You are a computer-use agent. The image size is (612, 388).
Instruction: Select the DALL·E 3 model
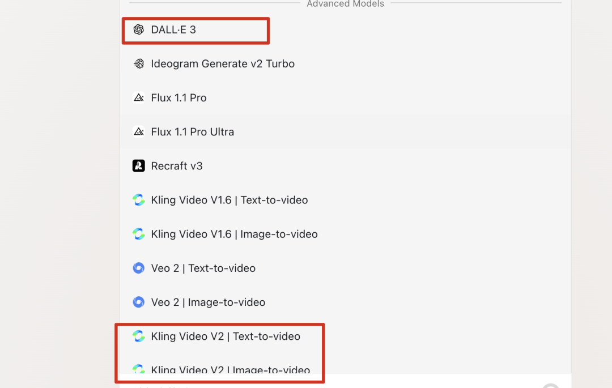(x=346, y=29)
